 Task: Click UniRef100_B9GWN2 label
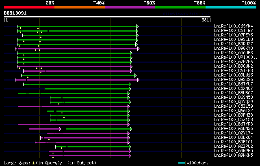pyautogui.click(x=233, y=66)
